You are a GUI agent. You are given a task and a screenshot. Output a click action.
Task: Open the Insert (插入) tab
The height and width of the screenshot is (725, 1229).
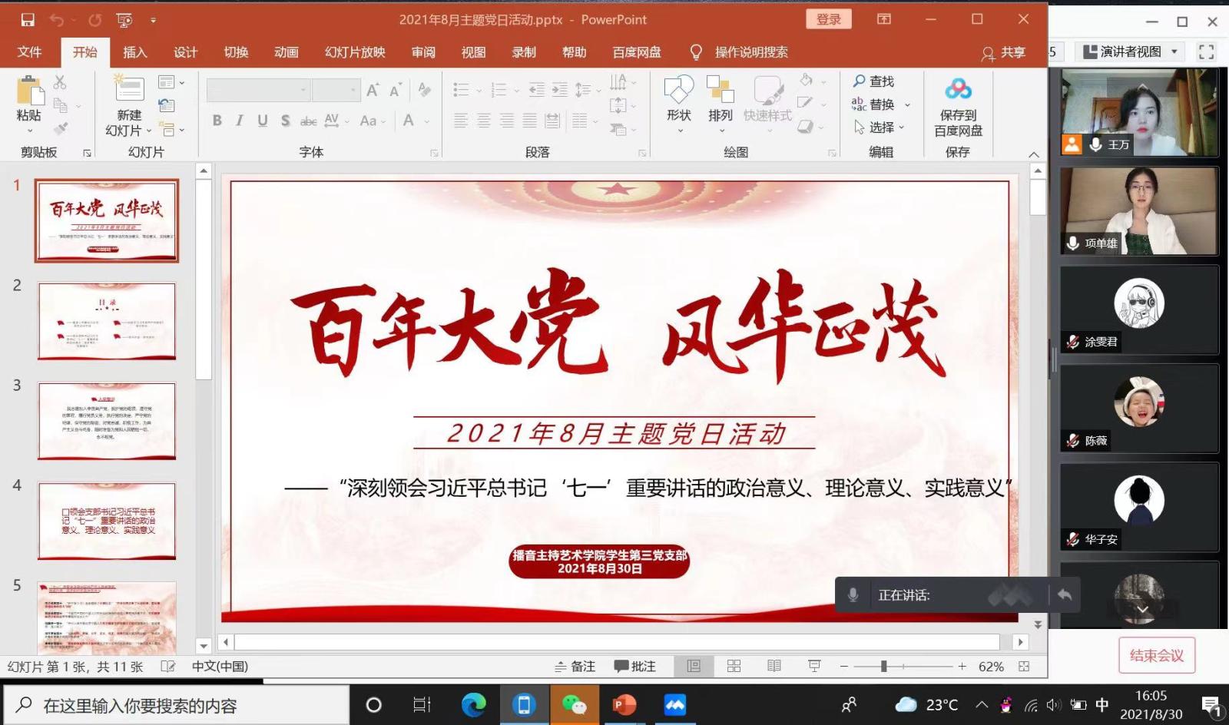pyautogui.click(x=134, y=52)
